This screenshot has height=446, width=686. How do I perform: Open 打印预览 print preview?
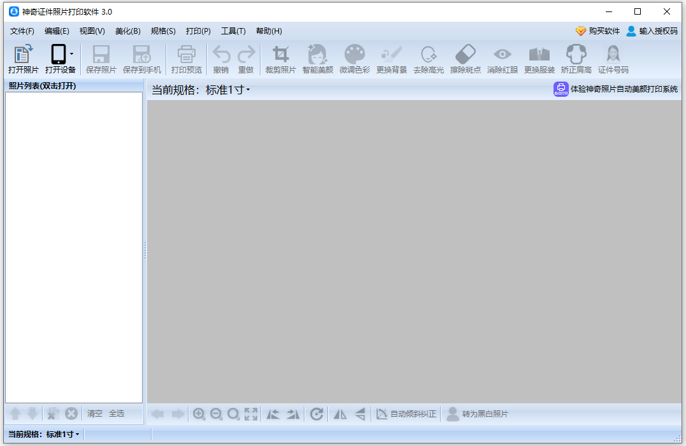[186, 58]
